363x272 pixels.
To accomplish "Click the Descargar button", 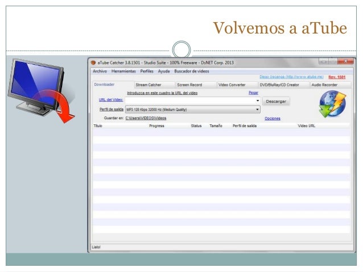I will (x=276, y=101).
